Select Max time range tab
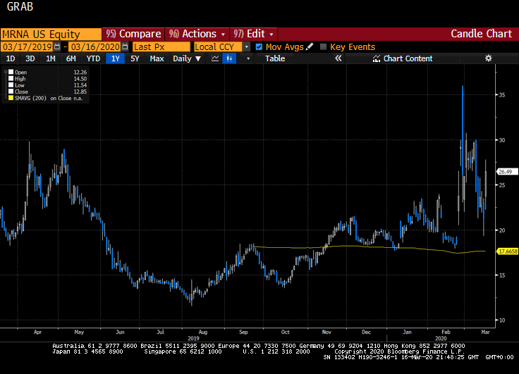This screenshot has height=374, width=519. 157,58
